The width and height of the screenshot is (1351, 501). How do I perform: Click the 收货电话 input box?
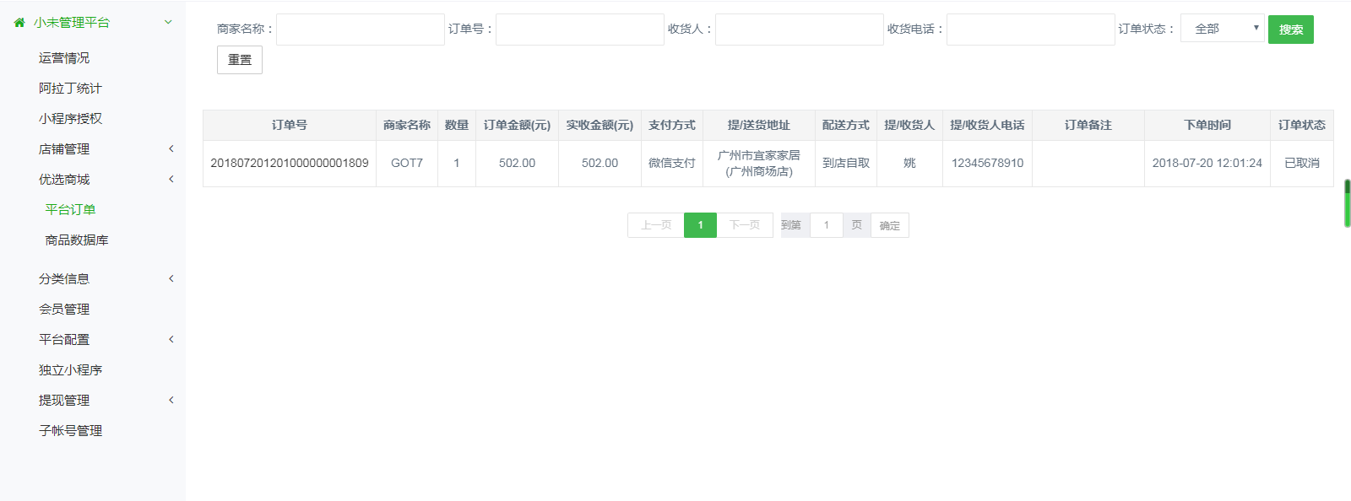[1030, 30]
